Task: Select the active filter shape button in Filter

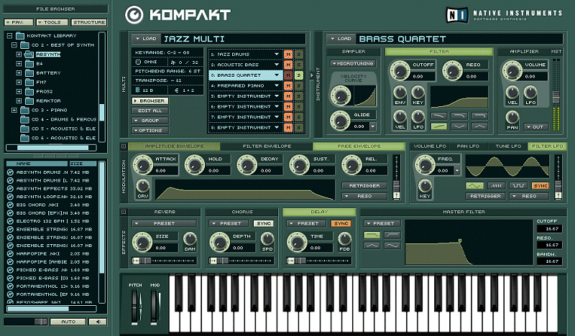Action: click(x=439, y=126)
